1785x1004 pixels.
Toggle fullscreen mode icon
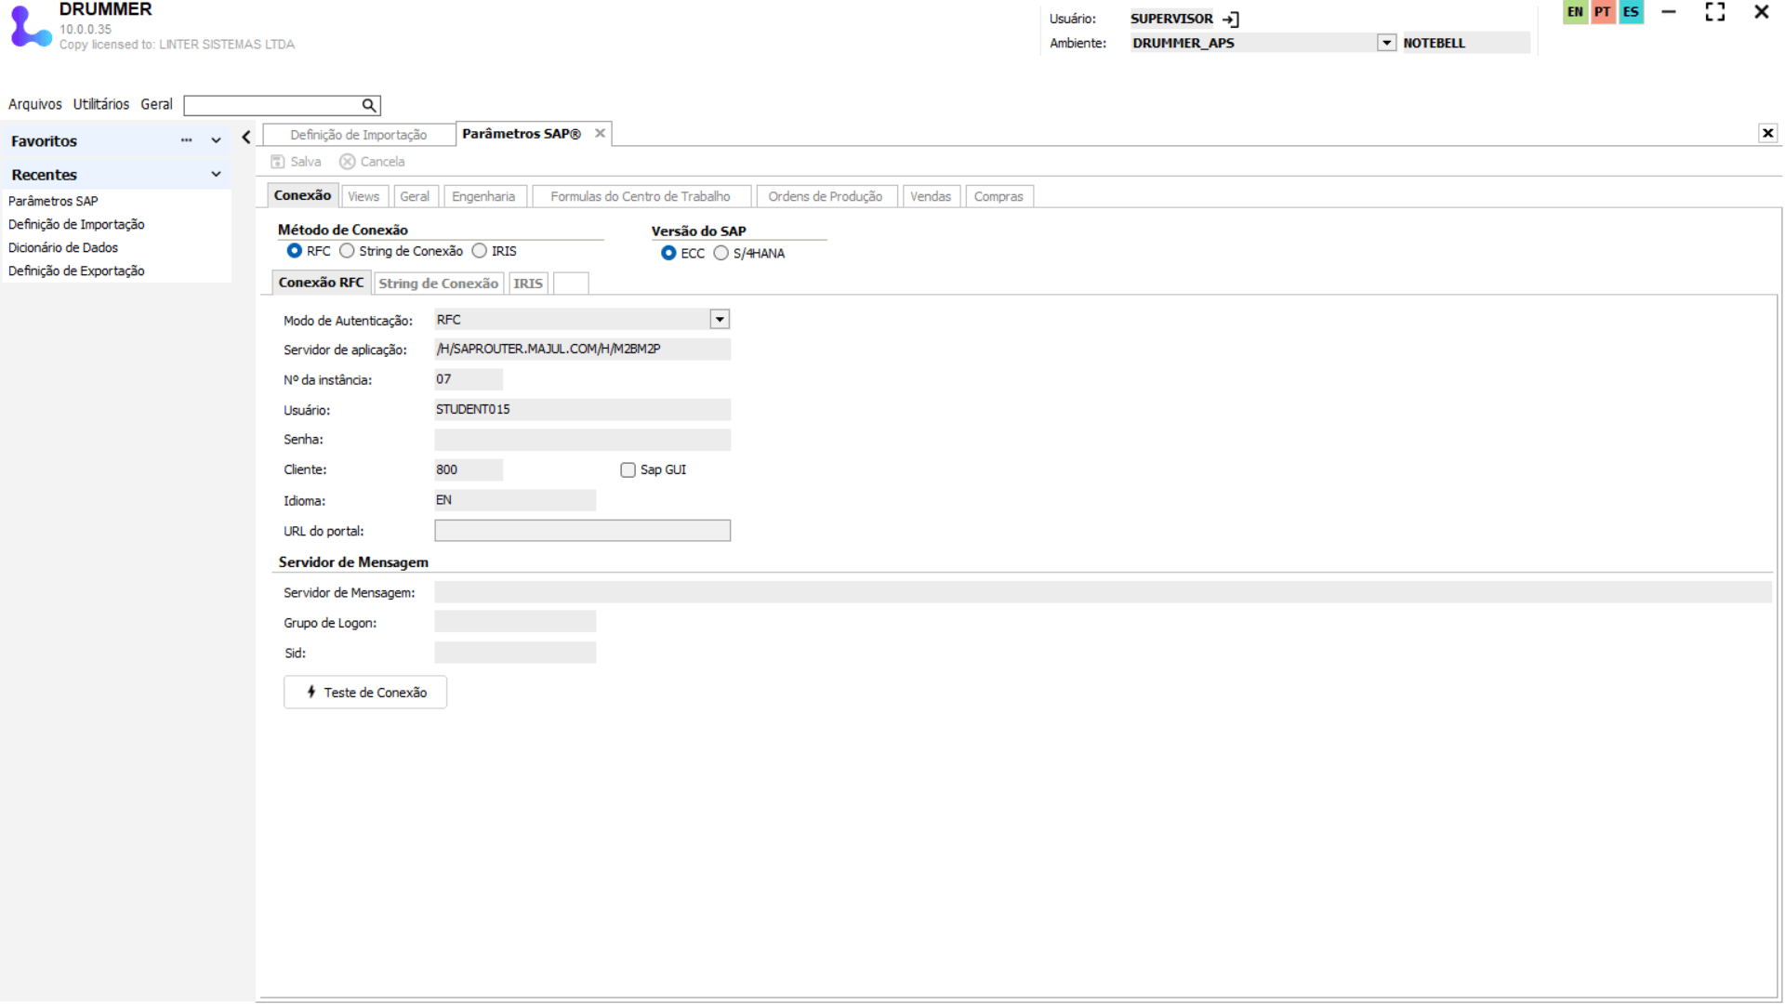[1714, 12]
